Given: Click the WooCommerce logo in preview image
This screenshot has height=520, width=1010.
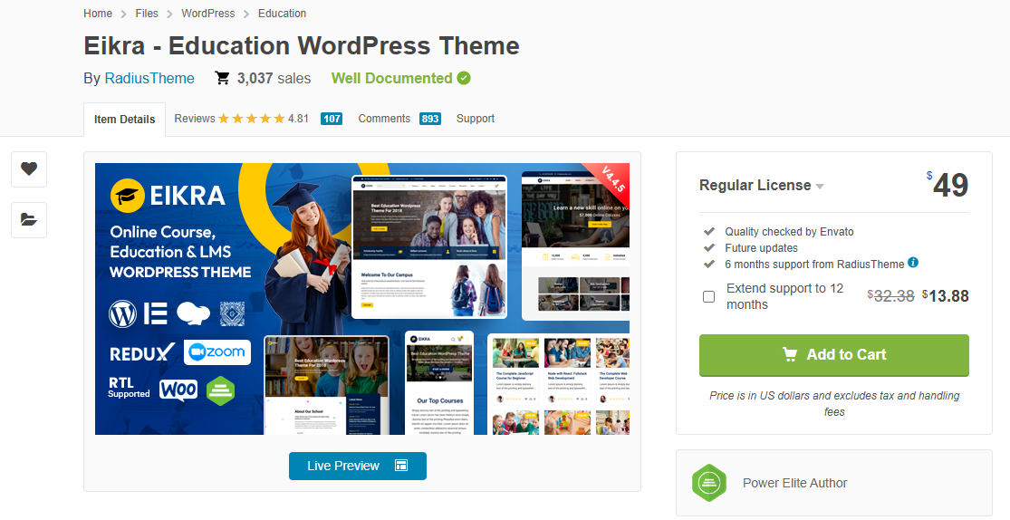Looking at the screenshot, I should pyautogui.click(x=178, y=390).
